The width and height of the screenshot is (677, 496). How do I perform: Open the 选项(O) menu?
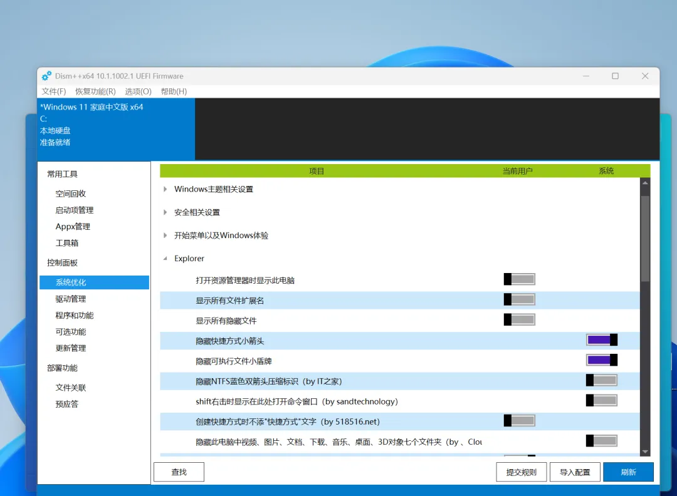point(138,91)
